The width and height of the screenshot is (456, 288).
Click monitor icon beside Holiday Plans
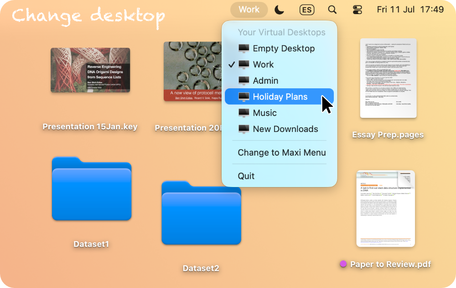click(x=244, y=96)
